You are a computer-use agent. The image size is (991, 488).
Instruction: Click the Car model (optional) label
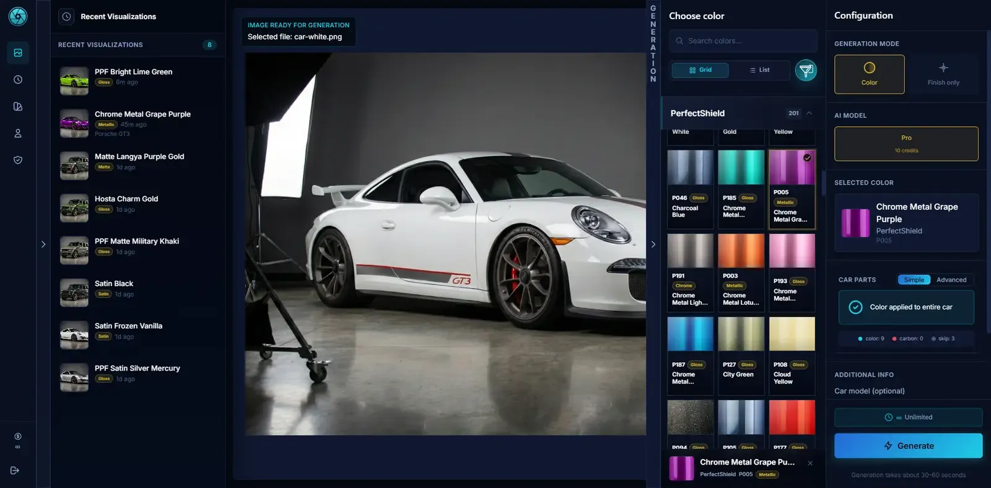coord(869,391)
